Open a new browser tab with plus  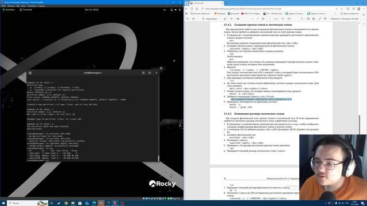click(226, 3)
